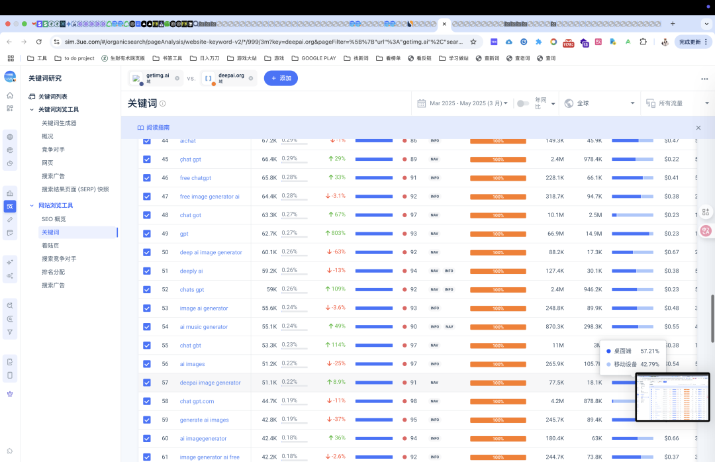This screenshot has width=715, height=462.
Task: Reload the page with refresh icon
Action: (x=39, y=42)
